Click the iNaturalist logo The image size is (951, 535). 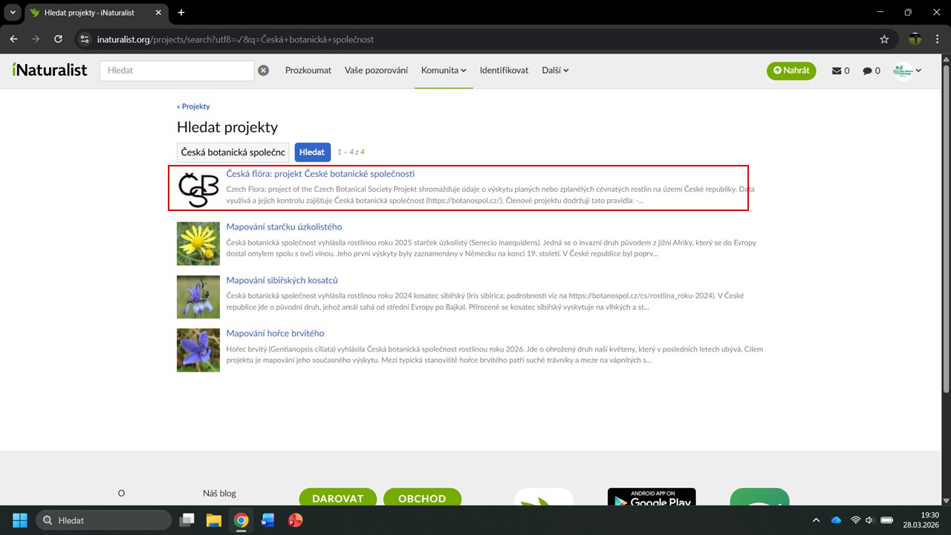coord(50,70)
